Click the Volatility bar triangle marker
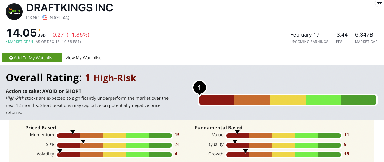384x162 pixels. [x=59, y=151]
